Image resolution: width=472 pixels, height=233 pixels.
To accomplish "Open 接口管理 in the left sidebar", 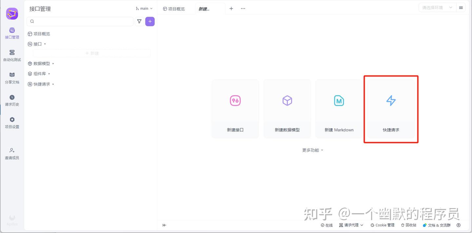I will [12, 33].
